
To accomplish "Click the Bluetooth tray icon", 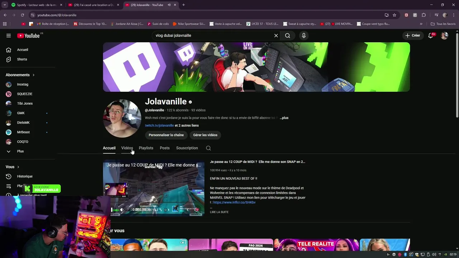I will pos(405,254).
